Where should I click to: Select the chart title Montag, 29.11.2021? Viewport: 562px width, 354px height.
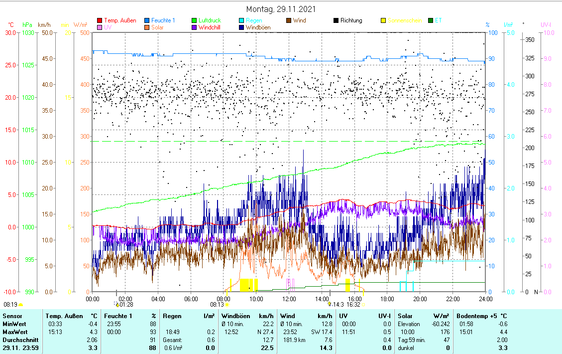[281, 9]
